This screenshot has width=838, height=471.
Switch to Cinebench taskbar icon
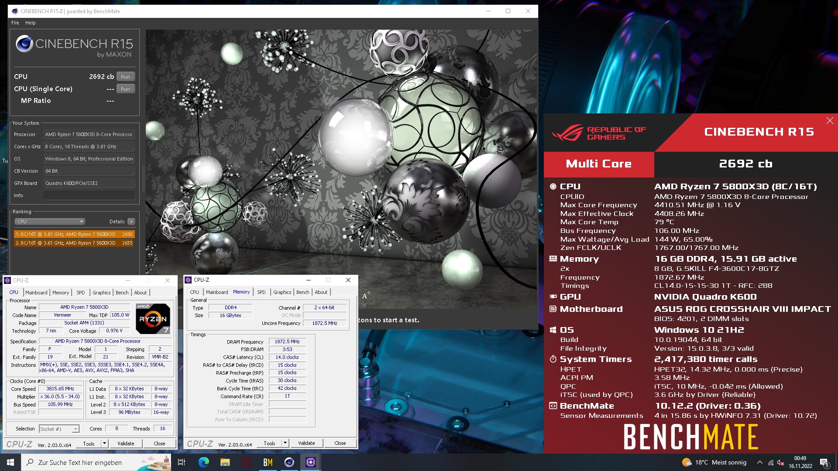click(289, 462)
